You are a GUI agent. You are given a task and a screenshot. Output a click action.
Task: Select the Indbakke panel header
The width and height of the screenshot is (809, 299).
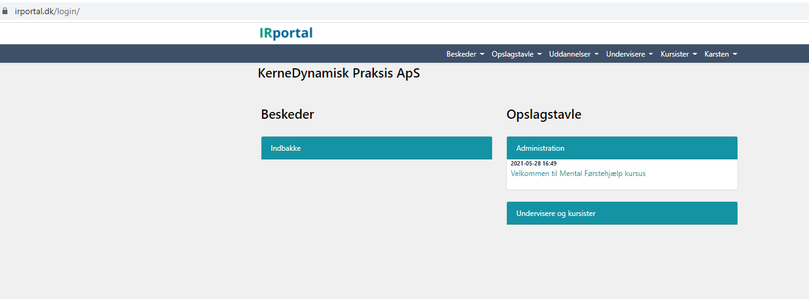click(377, 148)
